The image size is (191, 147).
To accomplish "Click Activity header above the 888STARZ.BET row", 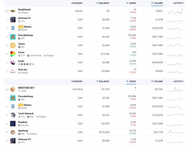I will point(178,81).
